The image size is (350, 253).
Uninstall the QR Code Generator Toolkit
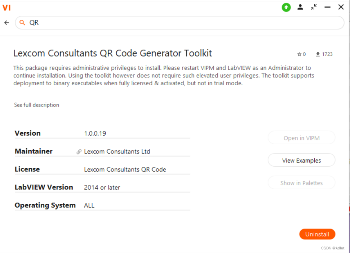[x=317, y=234]
